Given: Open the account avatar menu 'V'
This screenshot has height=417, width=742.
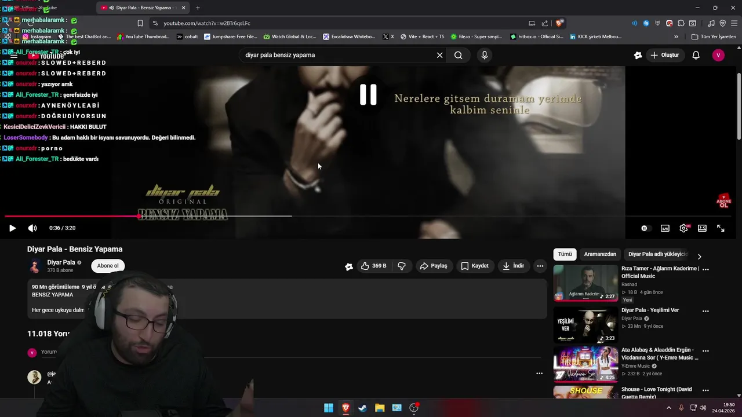Looking at the screenshot, I should [x=718, y=55].
